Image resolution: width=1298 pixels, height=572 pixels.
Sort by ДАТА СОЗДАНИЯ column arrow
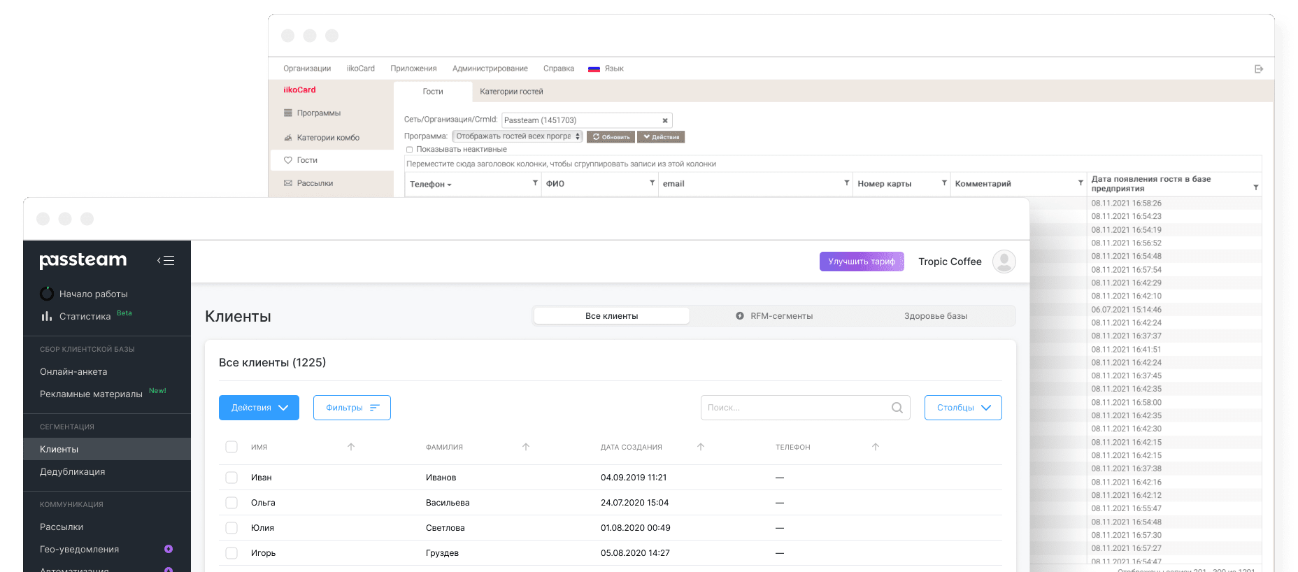coord(701,447)
